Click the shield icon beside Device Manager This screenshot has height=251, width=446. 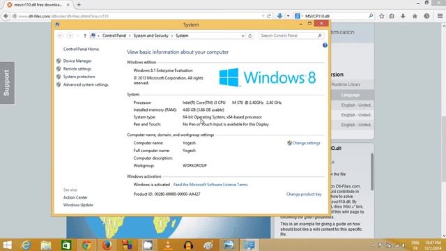coord(59,61)
